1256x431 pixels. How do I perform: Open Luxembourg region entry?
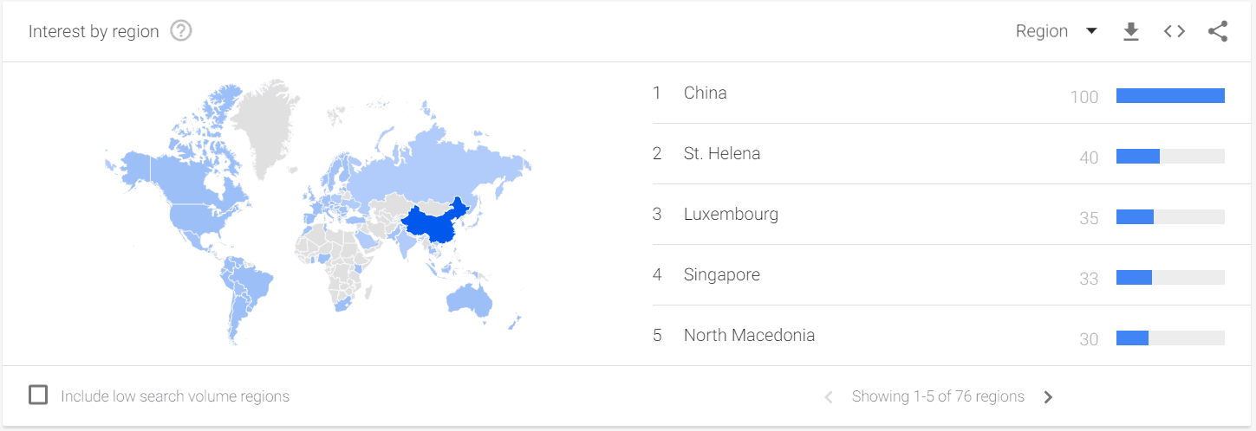[x=730, y=214]
